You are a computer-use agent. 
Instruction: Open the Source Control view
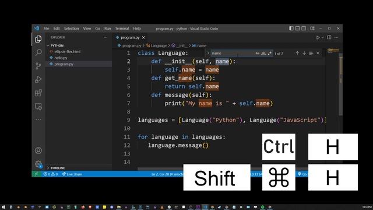coord(38,66)
